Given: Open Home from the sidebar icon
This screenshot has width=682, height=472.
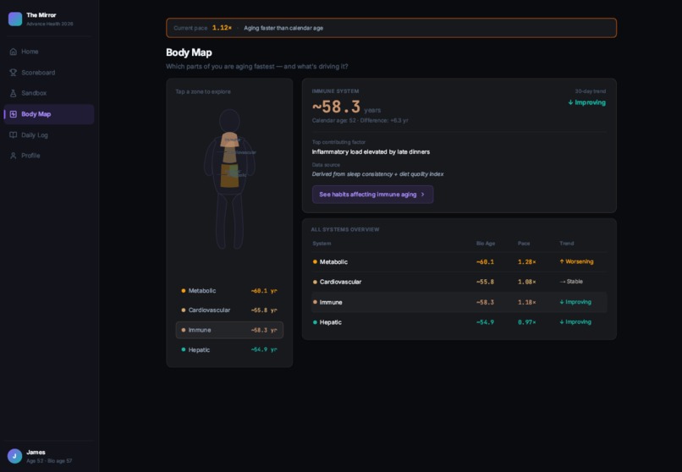Looking at the screenshot, I should point(13,52).
